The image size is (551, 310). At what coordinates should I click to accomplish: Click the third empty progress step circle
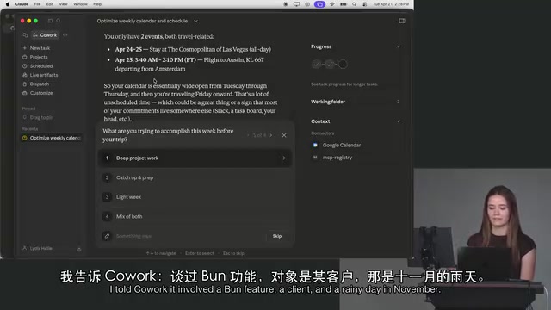tap(343, 65)
